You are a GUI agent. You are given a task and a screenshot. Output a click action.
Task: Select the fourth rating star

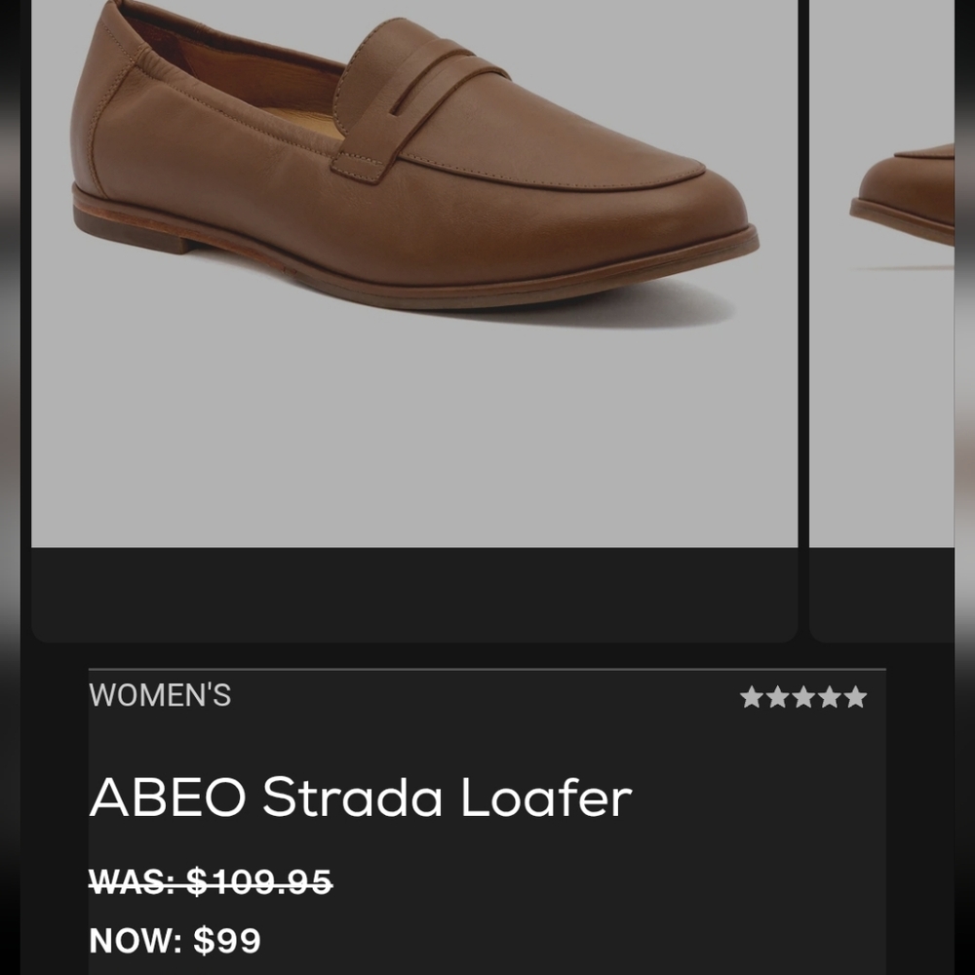coord(832,697)
